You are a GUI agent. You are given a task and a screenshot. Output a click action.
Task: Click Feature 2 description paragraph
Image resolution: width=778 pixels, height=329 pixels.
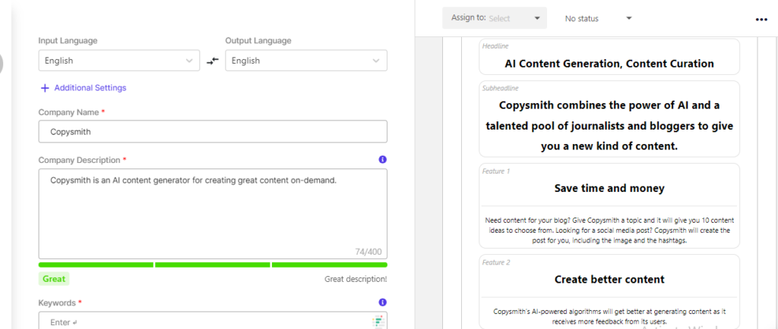pos(609,316)
